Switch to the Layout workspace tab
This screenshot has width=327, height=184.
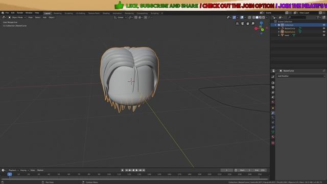48,13
